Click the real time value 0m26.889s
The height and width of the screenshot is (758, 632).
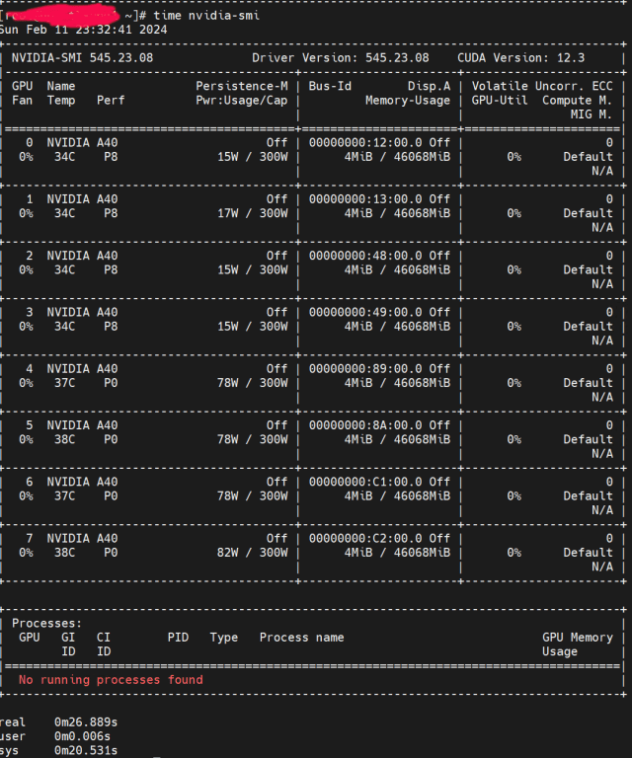coord(86,722)
